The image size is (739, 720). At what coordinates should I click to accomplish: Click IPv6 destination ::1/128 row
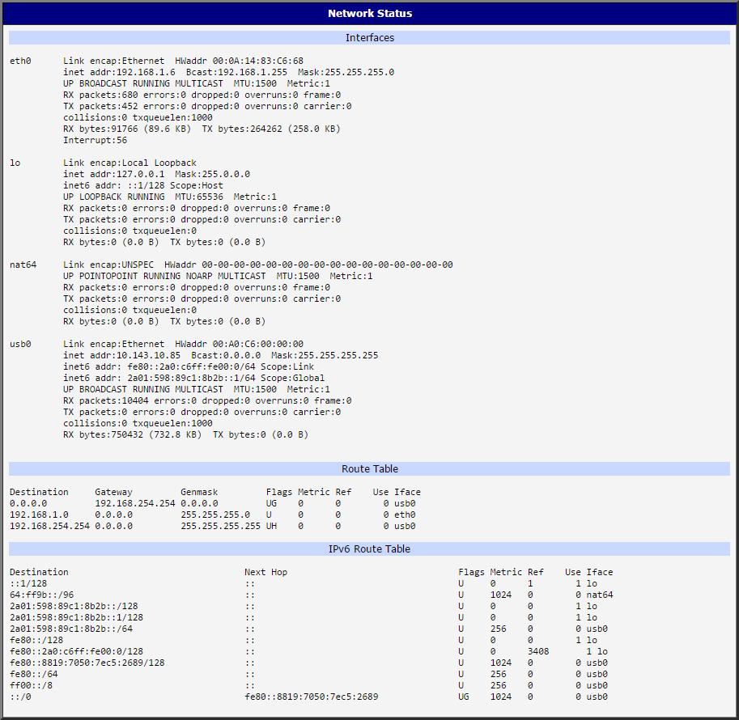point(304,583)
